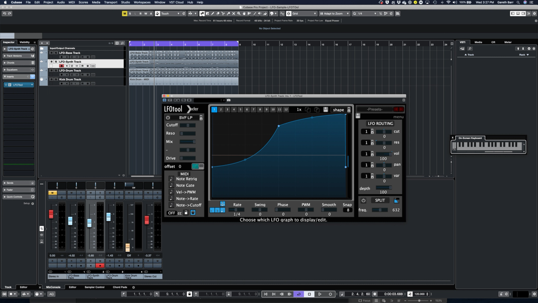
Task: Switch to the Media tab in right zone
Action: coord(478,42)
